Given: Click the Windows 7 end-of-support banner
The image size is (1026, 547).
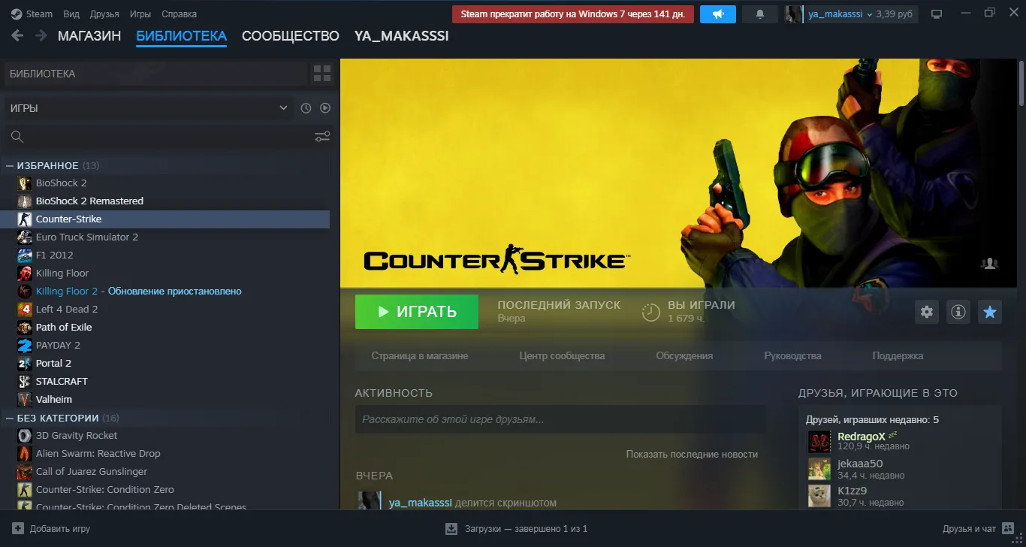Looking at the screenshot, I should point(573,14).
